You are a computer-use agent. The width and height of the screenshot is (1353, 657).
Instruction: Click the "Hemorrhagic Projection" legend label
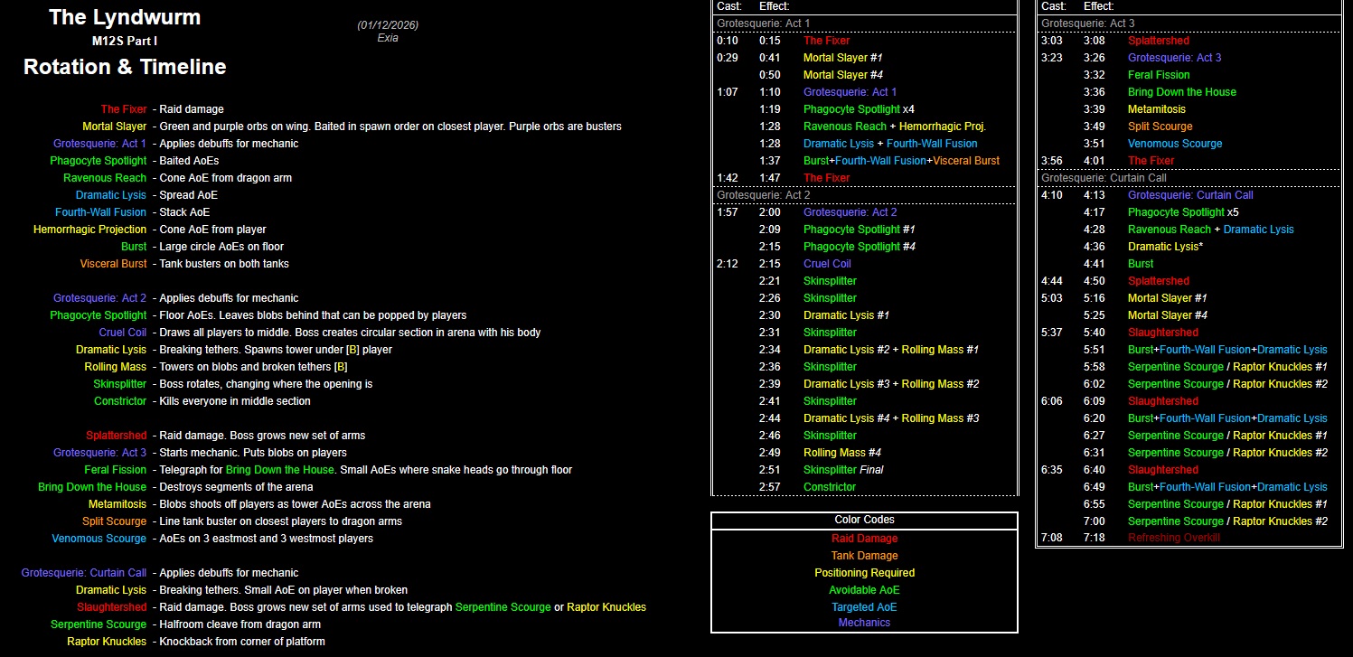click(89, 230)
